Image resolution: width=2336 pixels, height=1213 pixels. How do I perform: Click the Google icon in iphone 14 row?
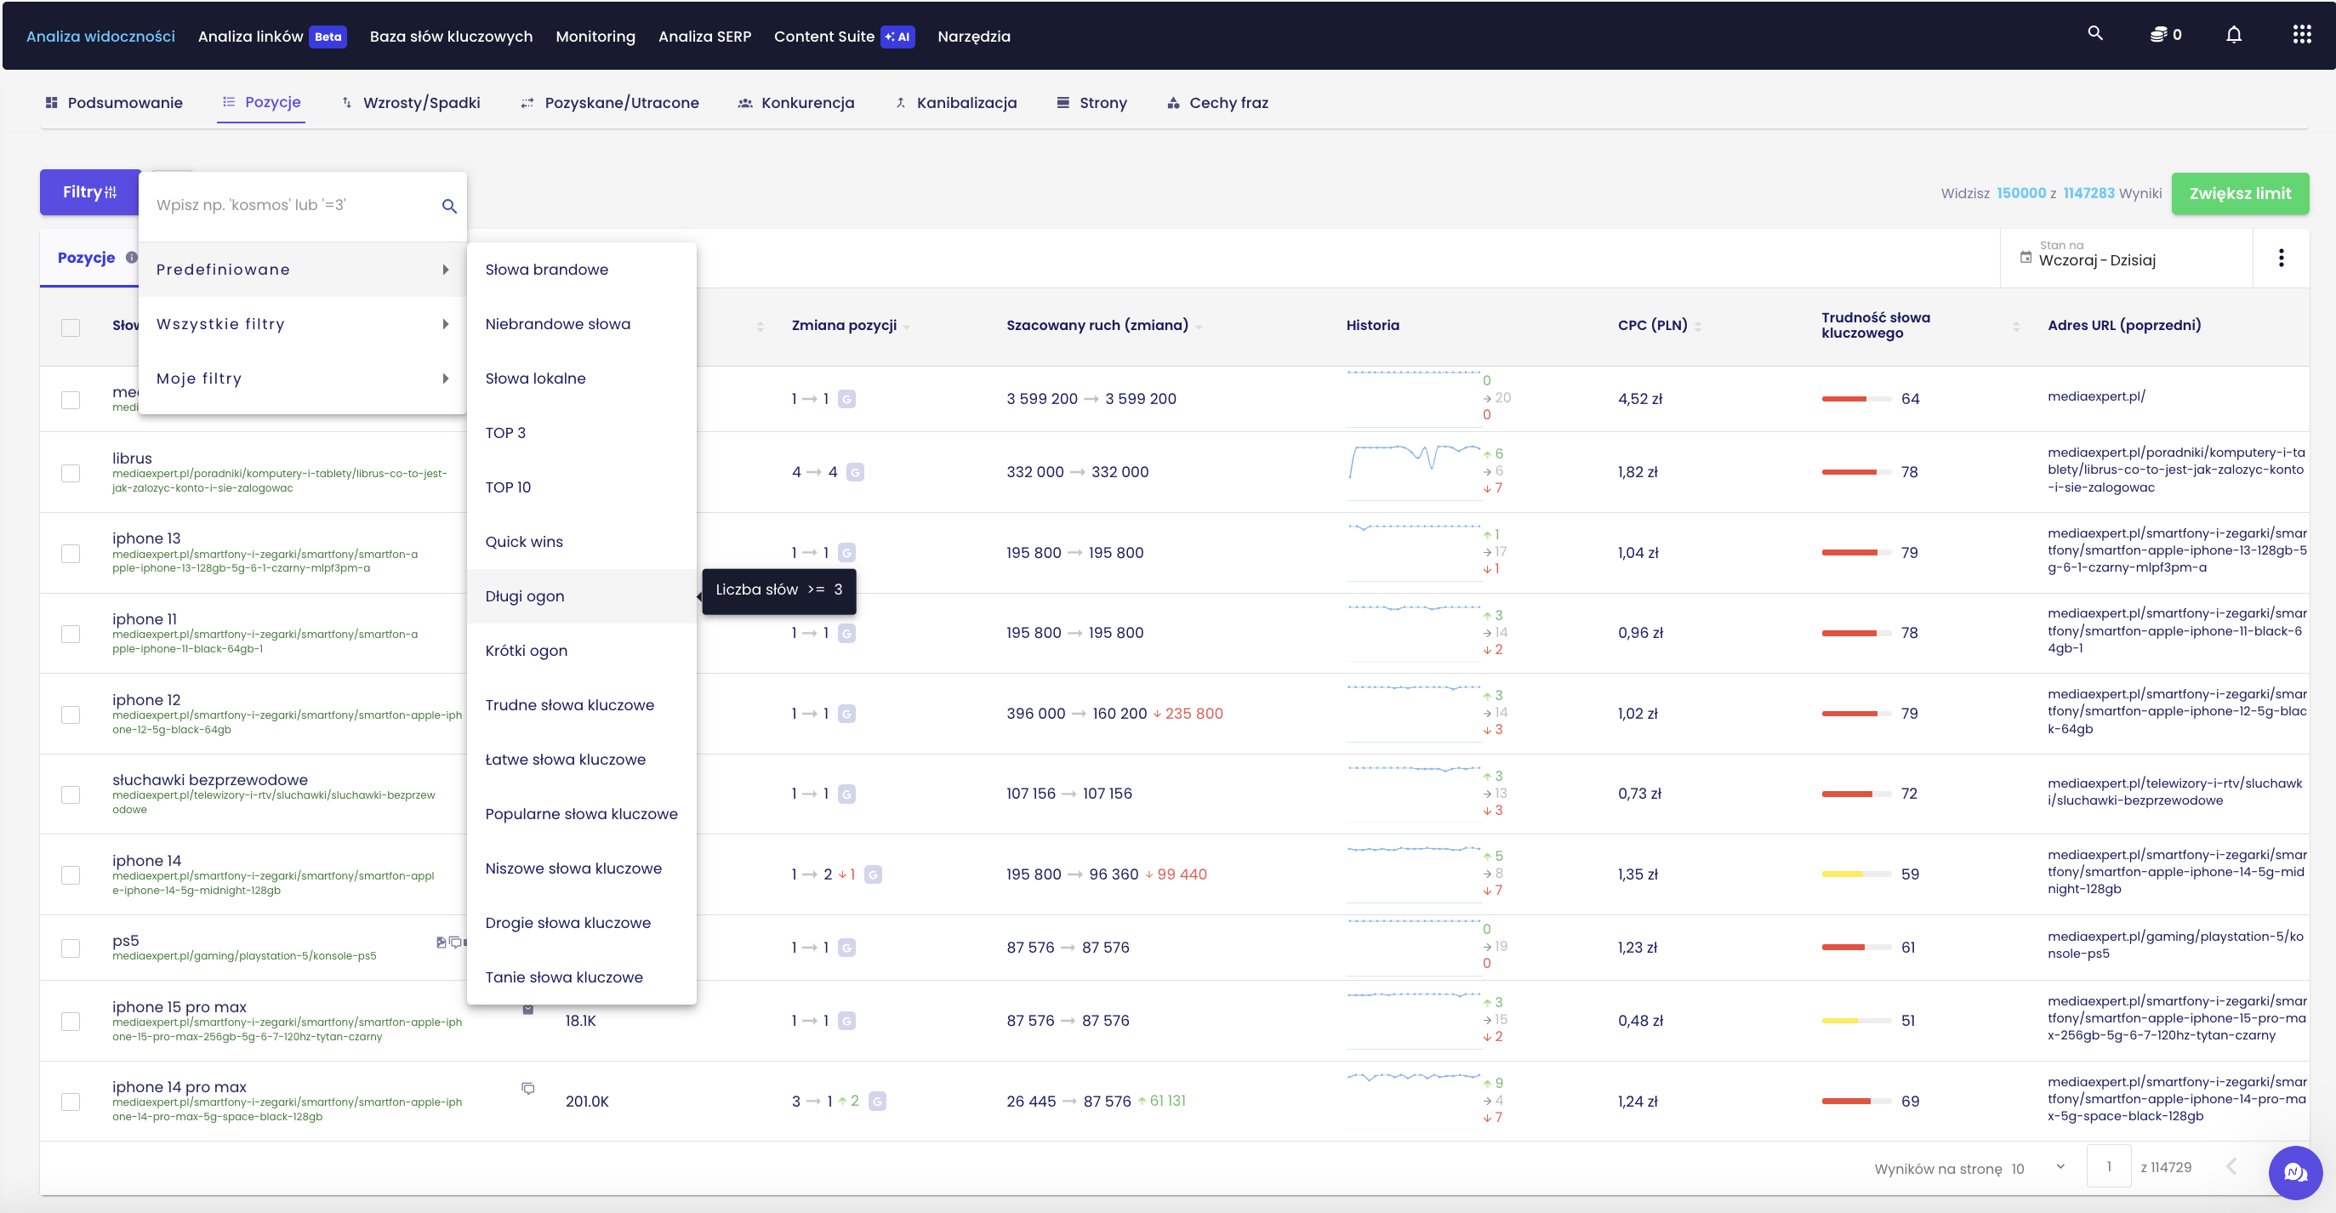(874, 874)
